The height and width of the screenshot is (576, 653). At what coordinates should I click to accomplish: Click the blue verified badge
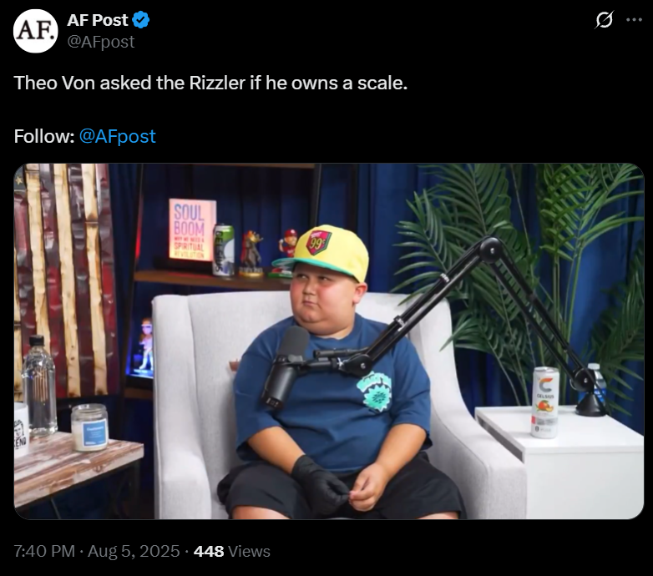click(x=141, y=20)
